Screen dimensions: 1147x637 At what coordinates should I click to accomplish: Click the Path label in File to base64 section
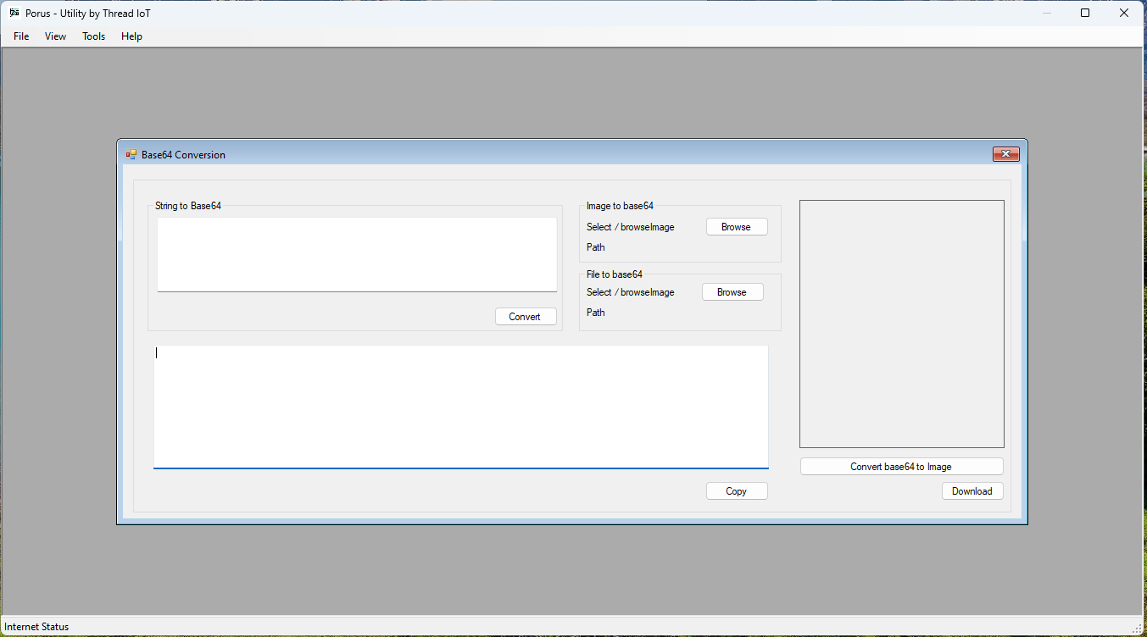595,312
